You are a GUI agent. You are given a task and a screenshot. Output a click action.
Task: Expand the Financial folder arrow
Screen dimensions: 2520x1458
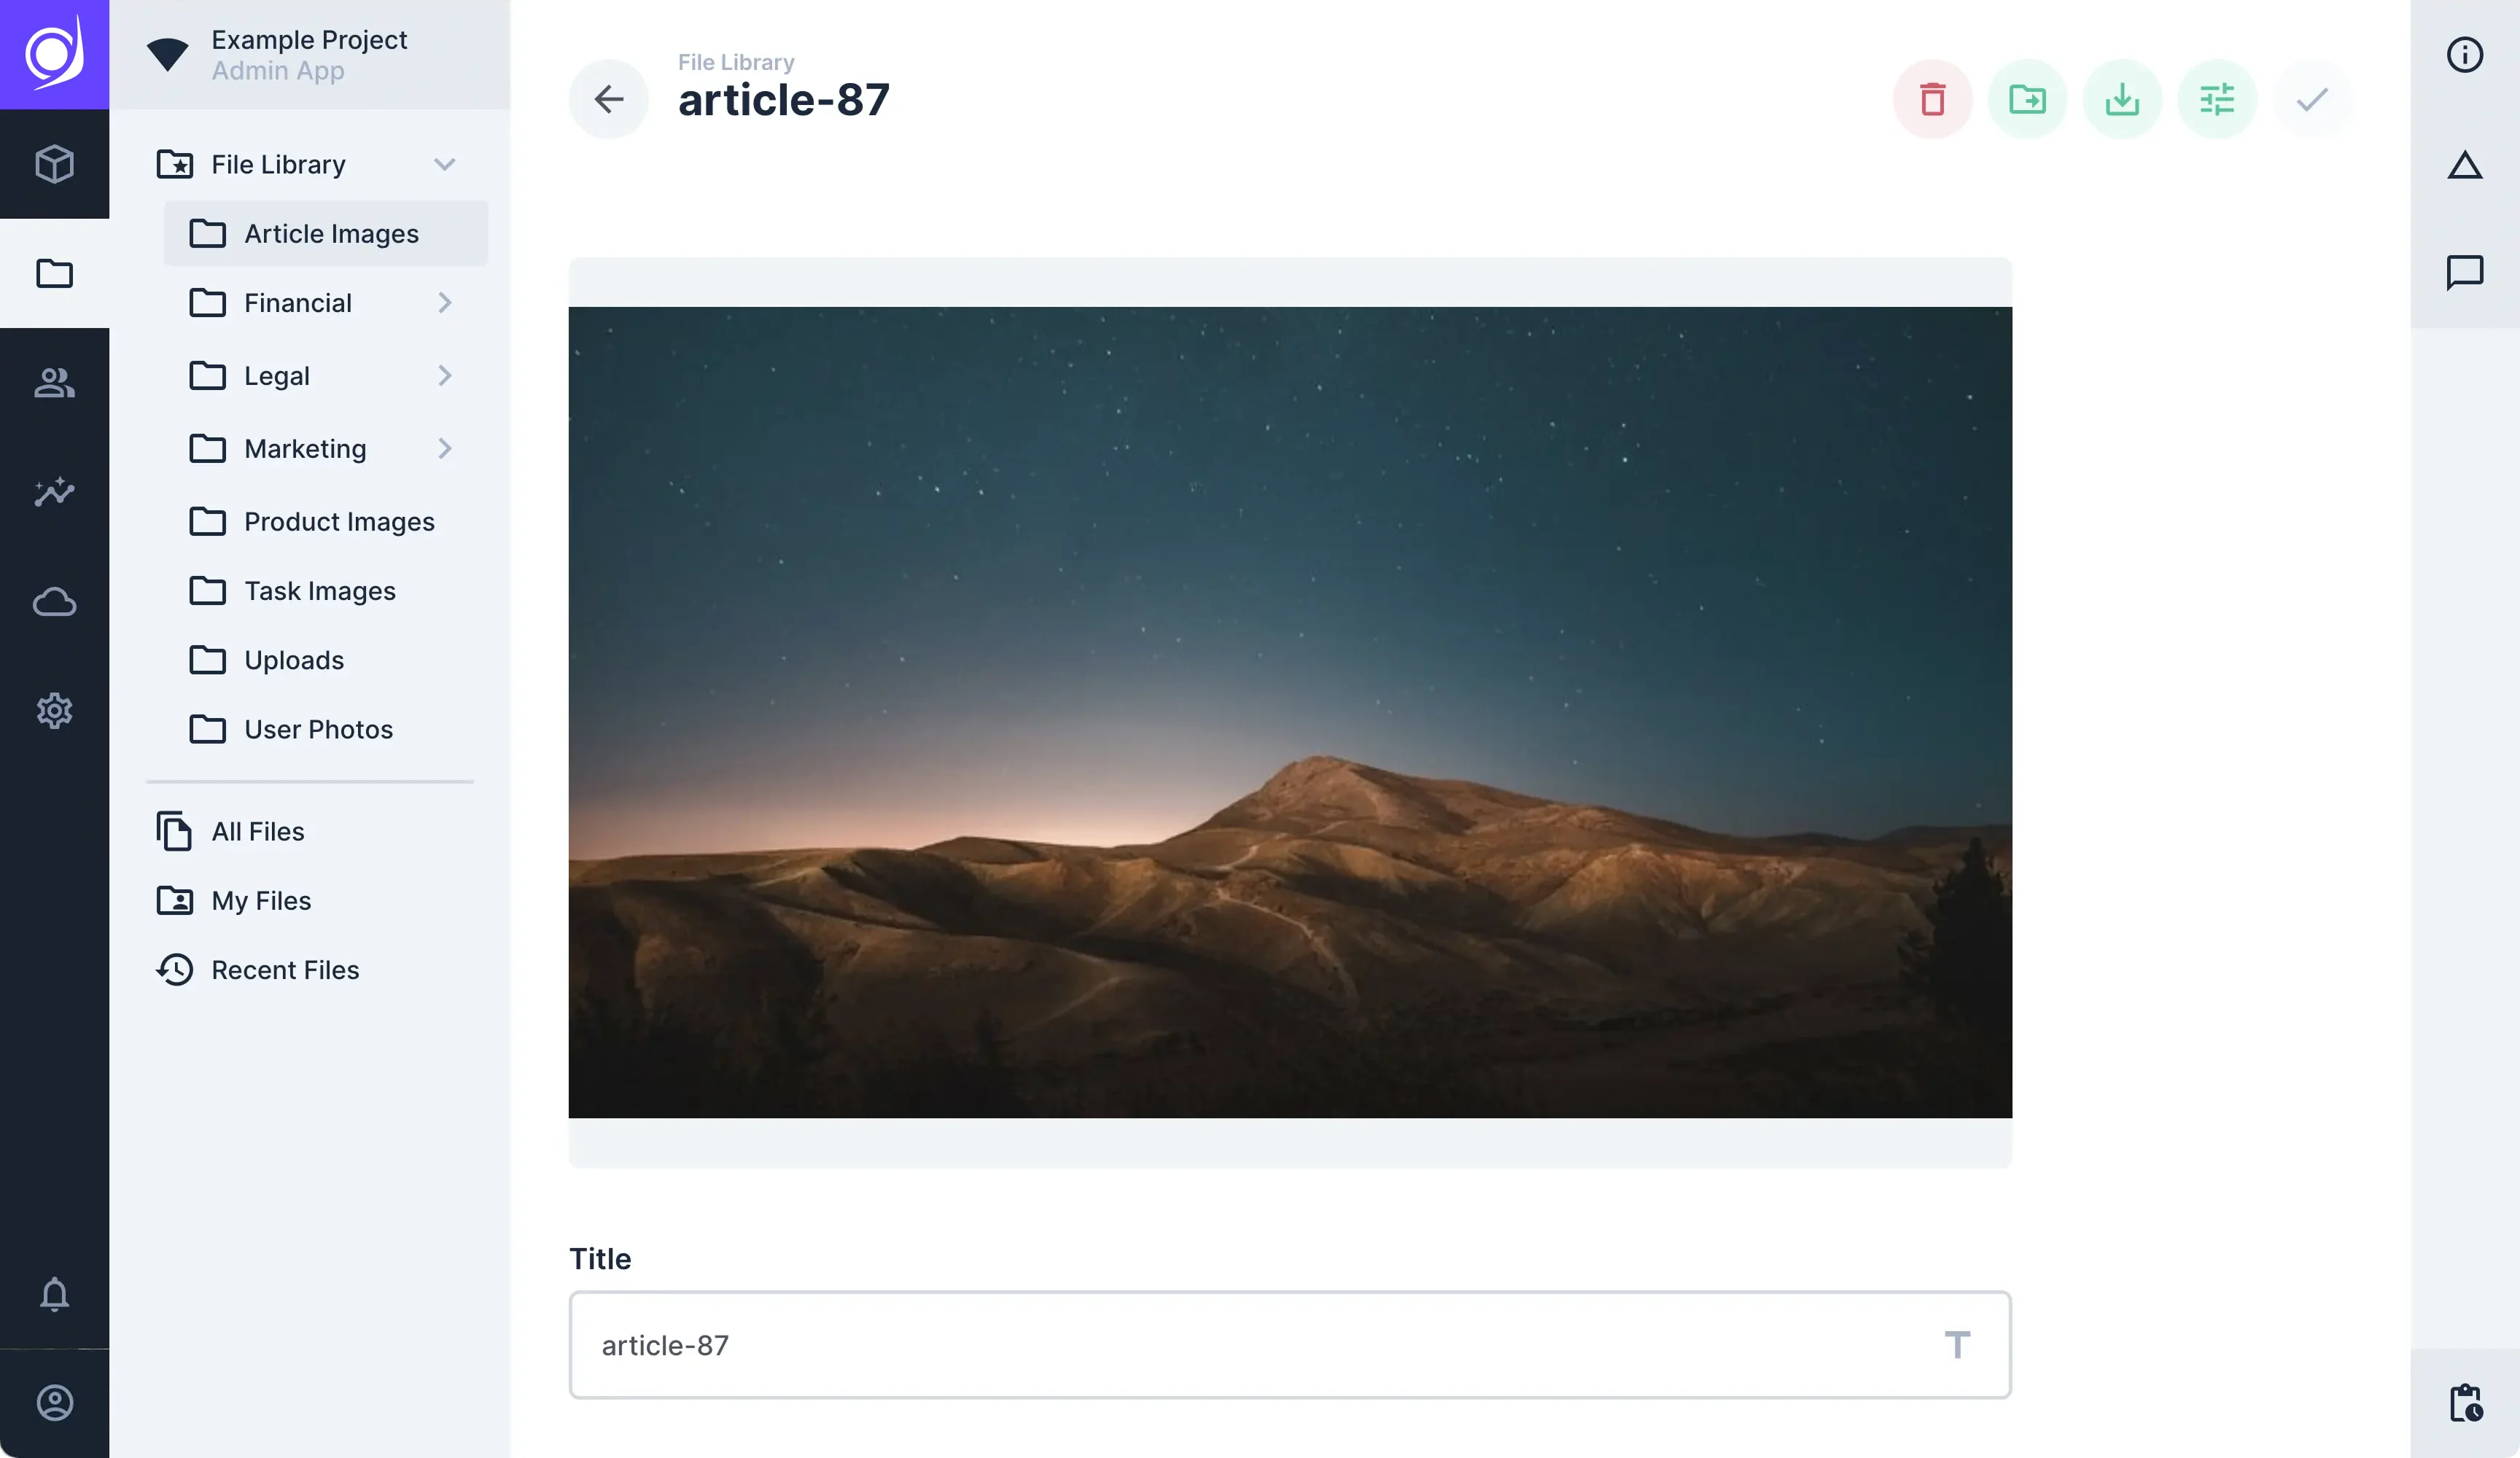coord(445,303)
